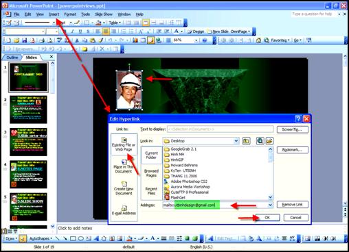This screenshot has height=252, width=349.
Task: Click the Browse for File folder icon
Action: [x=269, y=141]
